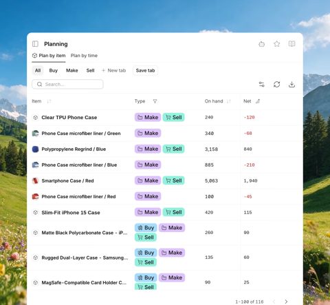This screenshot has width=330, height=305.
Task: Sort by the On hand column arrows
Action: [x=228, y=101]
